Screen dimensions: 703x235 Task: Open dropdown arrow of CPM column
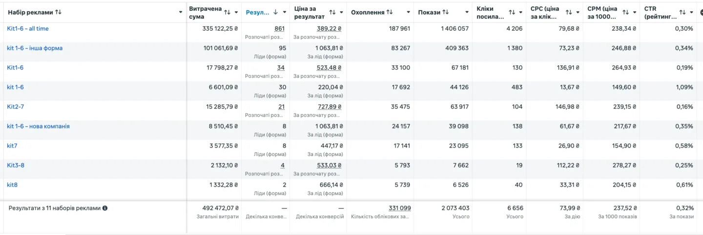(635, 12)
